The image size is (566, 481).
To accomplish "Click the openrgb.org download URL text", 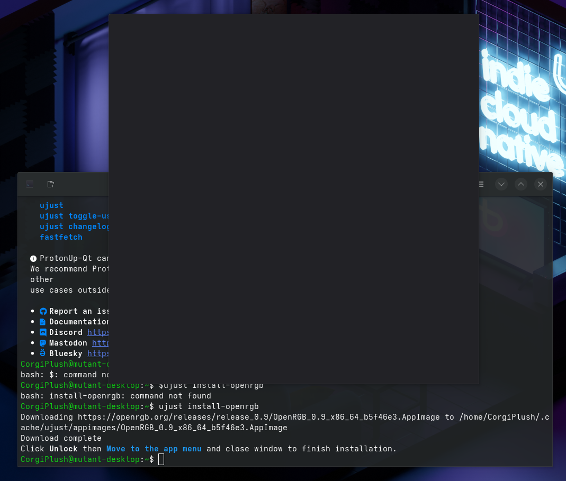I will [x=258, y=417].
